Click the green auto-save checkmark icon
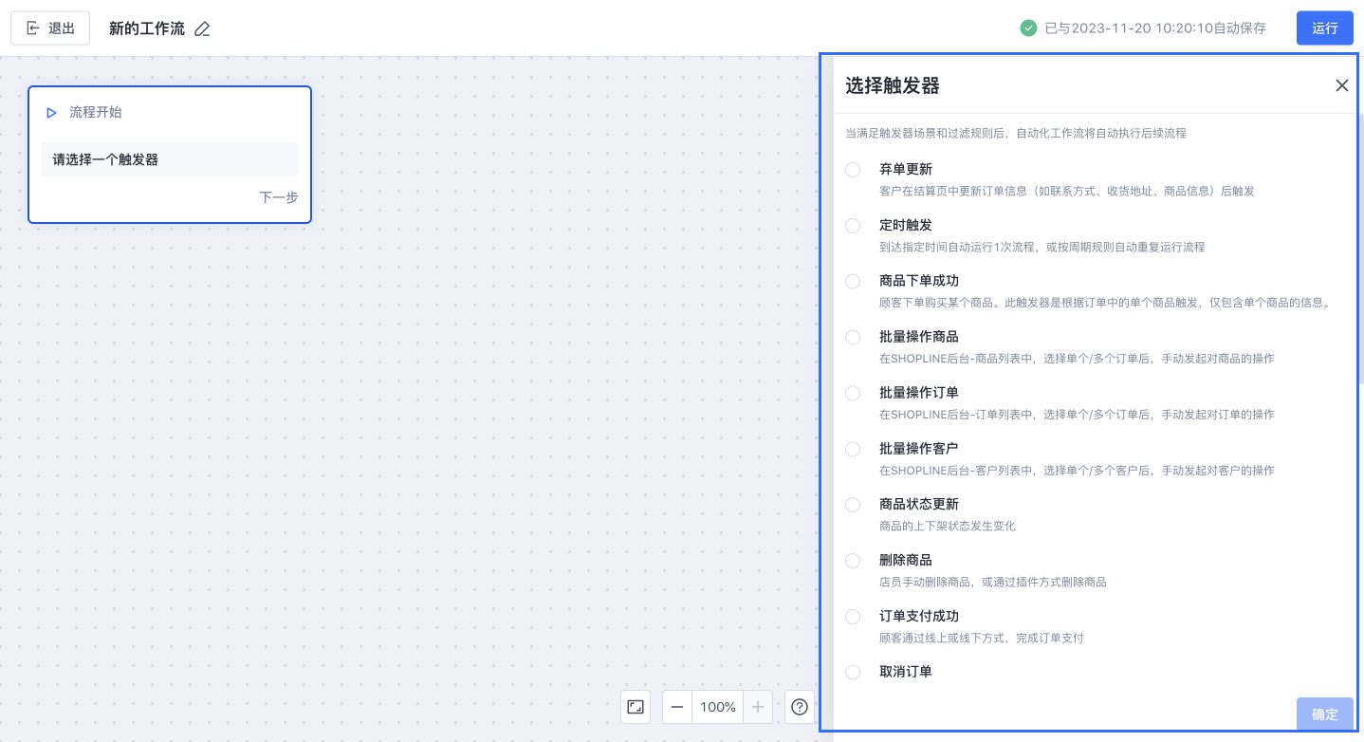This screenshot has height=742, width=1364. pyautogui.click(x=1028, y=28)
